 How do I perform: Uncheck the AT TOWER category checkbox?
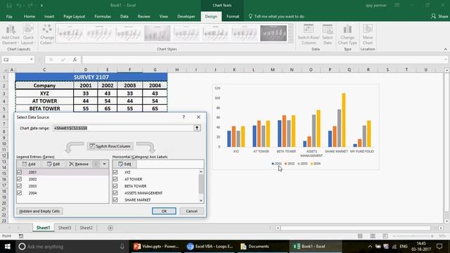click(x=115, y=179)
